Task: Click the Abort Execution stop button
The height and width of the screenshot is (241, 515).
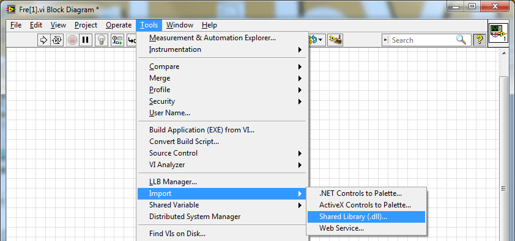Action: (x=72, y=40)
